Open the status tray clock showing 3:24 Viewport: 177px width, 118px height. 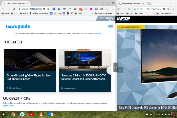pyautogui.click(x=158, y=114)
